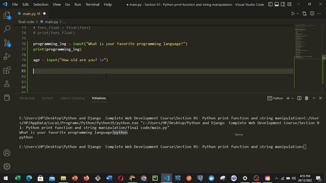Open the Go menu
Viewport: 326px width, 183px height.
68,5
